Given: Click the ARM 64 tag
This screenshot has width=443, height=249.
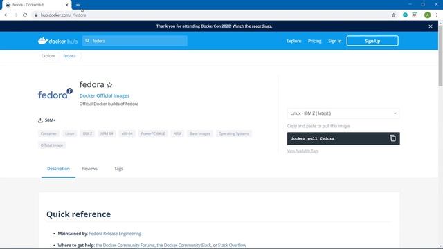Looking at the screenshot, I should click(x=107, y=133).
